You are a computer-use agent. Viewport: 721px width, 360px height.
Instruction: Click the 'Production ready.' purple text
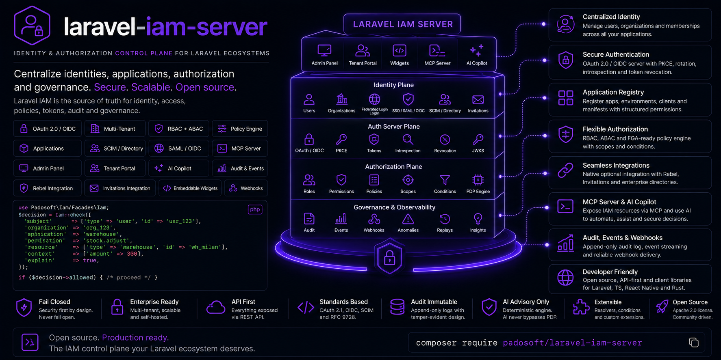pos(135,337)
